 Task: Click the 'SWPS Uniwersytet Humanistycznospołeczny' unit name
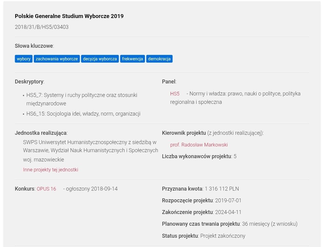(x=91, y=146)
